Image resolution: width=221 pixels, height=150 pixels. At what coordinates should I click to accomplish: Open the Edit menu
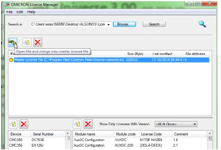(20, 12)
